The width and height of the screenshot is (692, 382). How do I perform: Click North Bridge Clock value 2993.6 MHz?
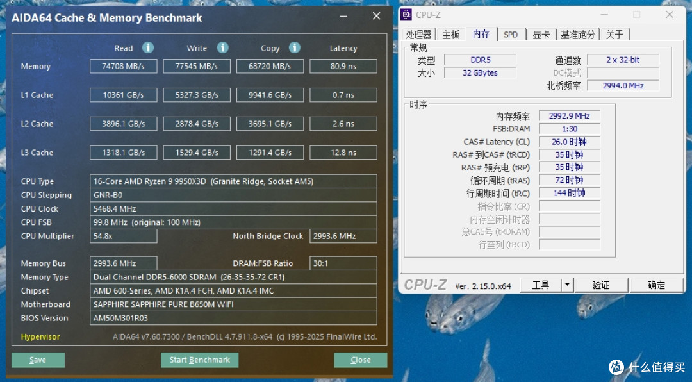coord(343,237)
